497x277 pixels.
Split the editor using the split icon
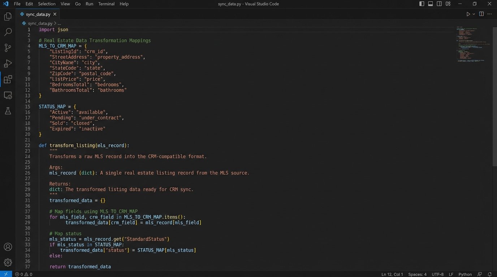pos(481,14)
